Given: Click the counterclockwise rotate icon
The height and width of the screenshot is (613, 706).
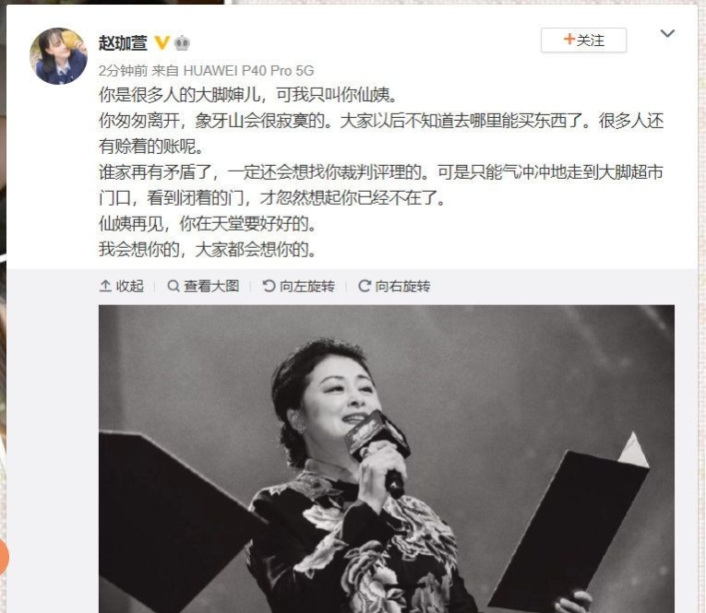Looking at the screenshot, I should (269, 286).
